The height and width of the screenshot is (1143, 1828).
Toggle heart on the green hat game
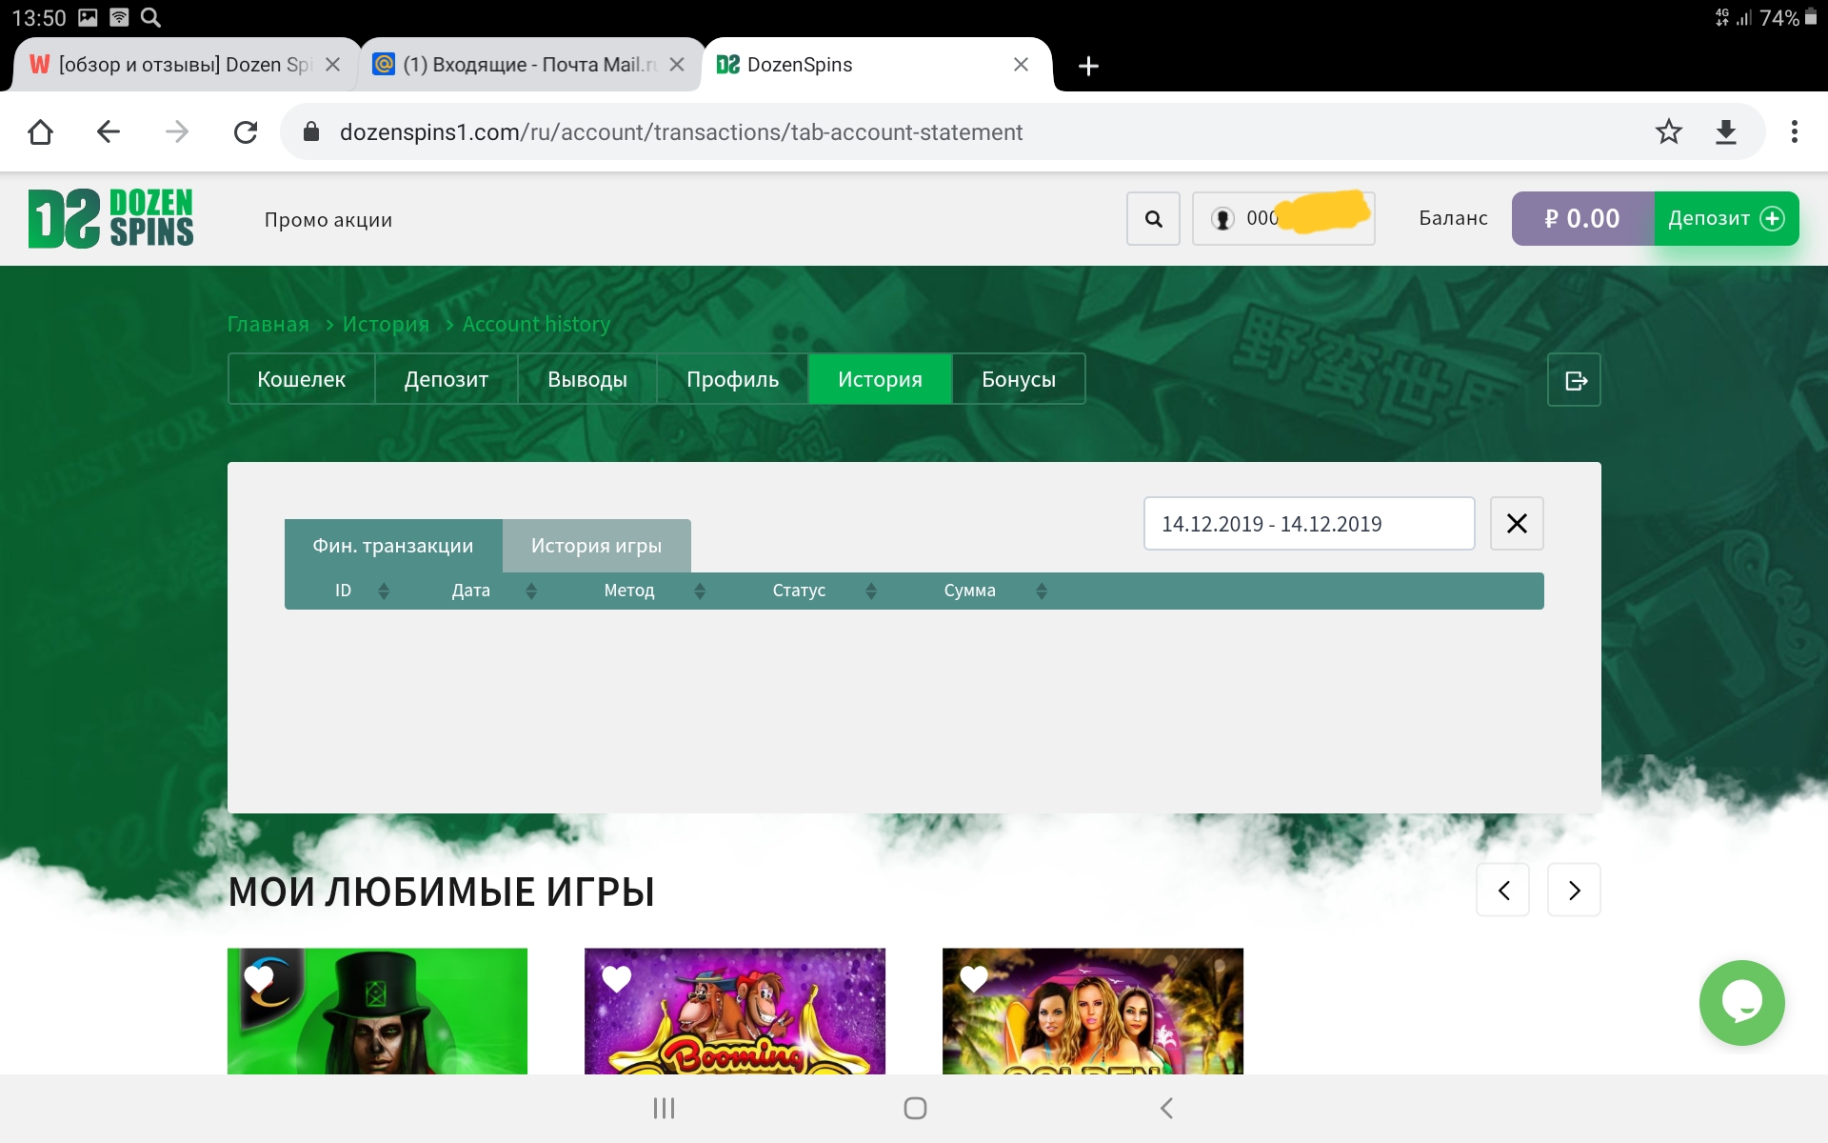click(259, 978)
